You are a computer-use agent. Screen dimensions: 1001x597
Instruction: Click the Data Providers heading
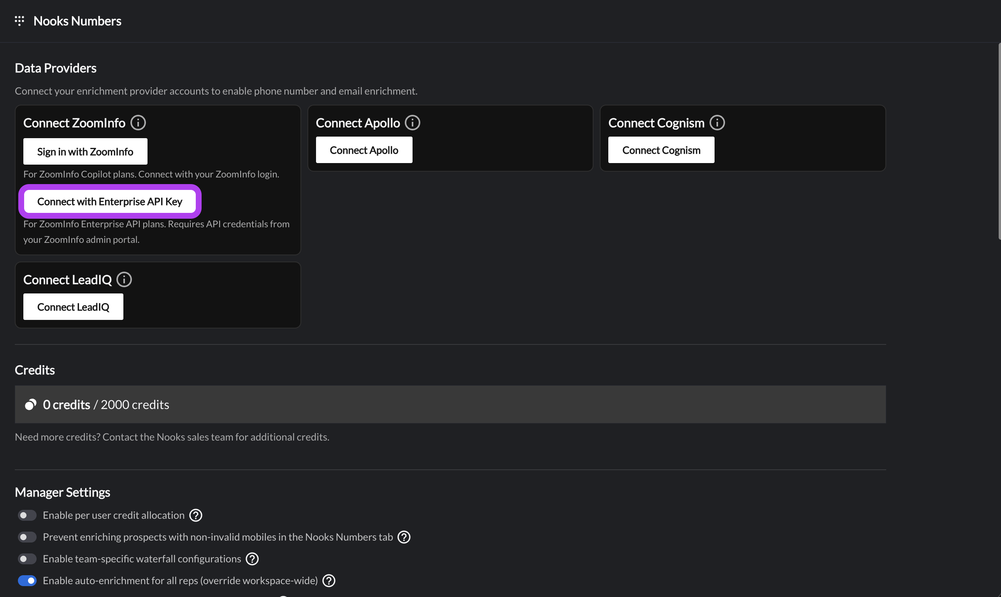56,68
